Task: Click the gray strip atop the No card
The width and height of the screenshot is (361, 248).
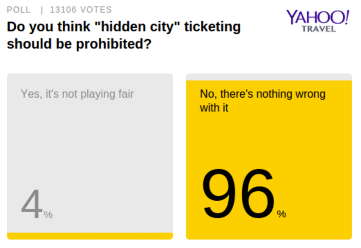Action: pyautogui.click(x=269, y=77)
